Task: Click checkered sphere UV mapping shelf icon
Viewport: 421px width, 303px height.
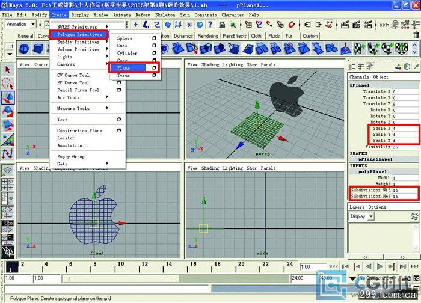Action: point(387,49)
